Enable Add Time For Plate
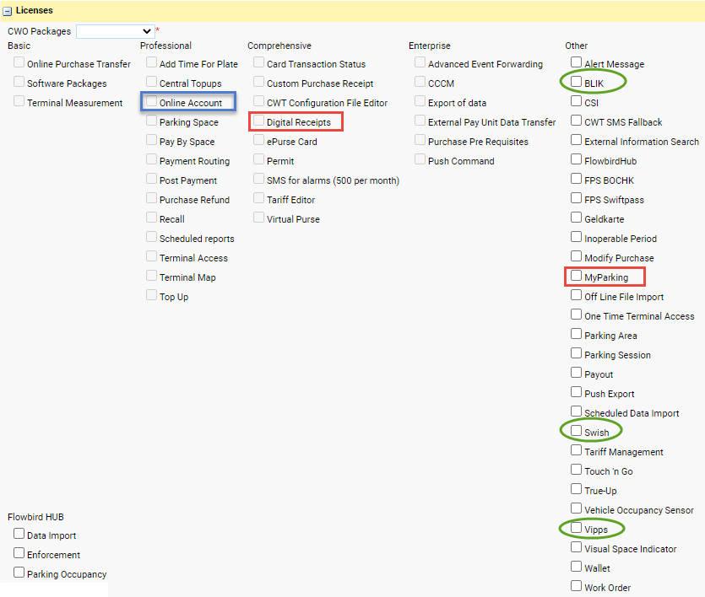The width and height of the screenshot is (705, 597). pyautogui.click(x=151, y=62)
